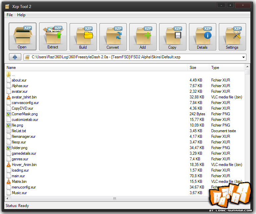Click the Default.xzp path field
The height and width of the screenshot is (214, 256).
[135, 57]
